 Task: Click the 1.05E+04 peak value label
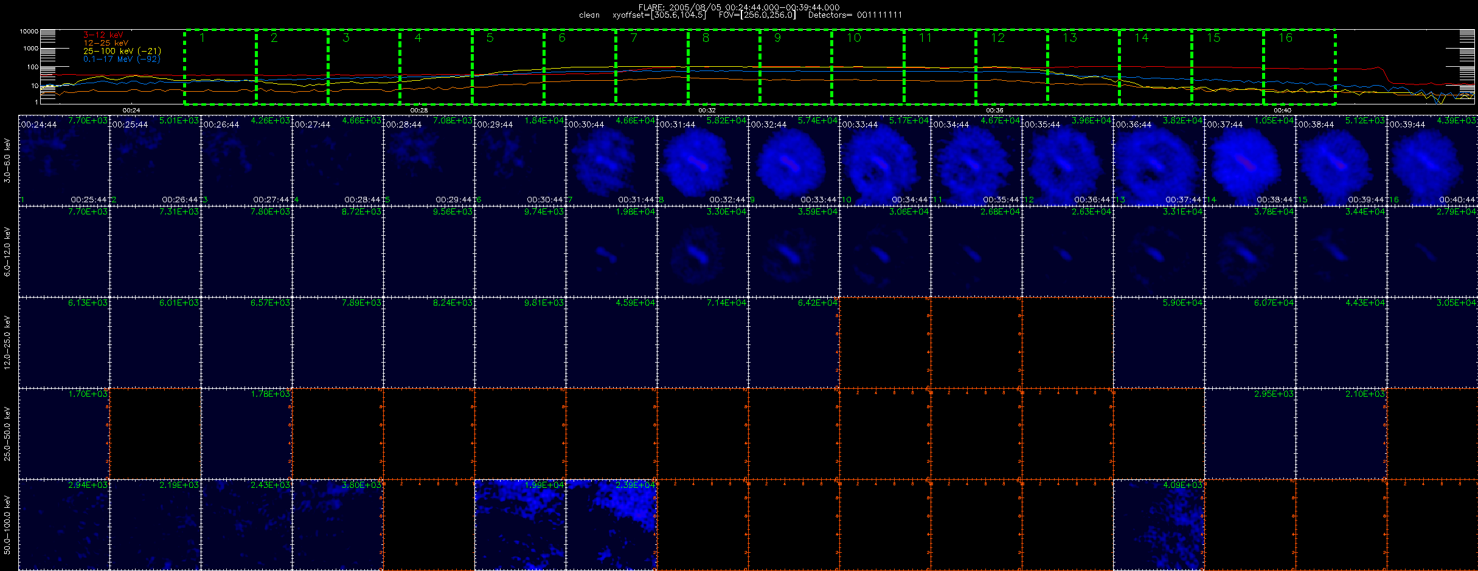click(x=1274, y=121)
